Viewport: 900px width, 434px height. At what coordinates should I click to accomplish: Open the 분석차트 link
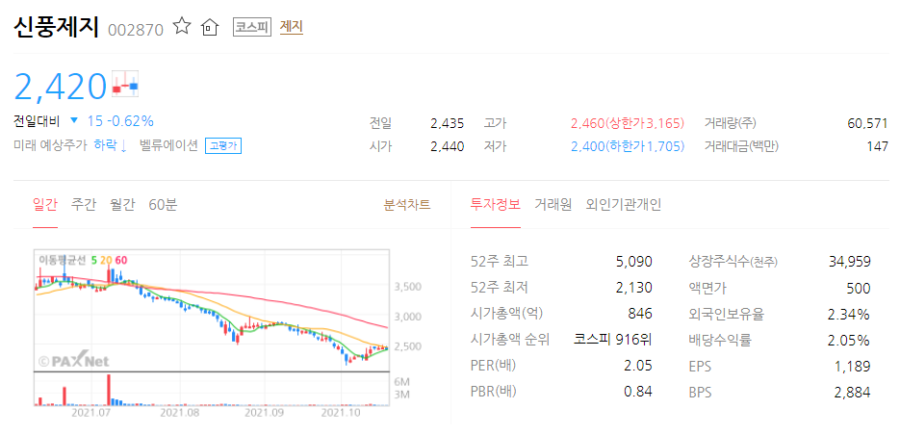coord(407,205)
